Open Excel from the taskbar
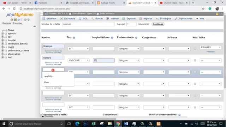This screenshot has height=127, width=226. coord(94,124)
